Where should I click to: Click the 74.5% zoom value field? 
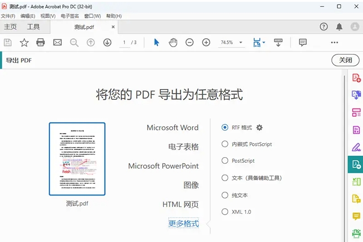[227, 42]
